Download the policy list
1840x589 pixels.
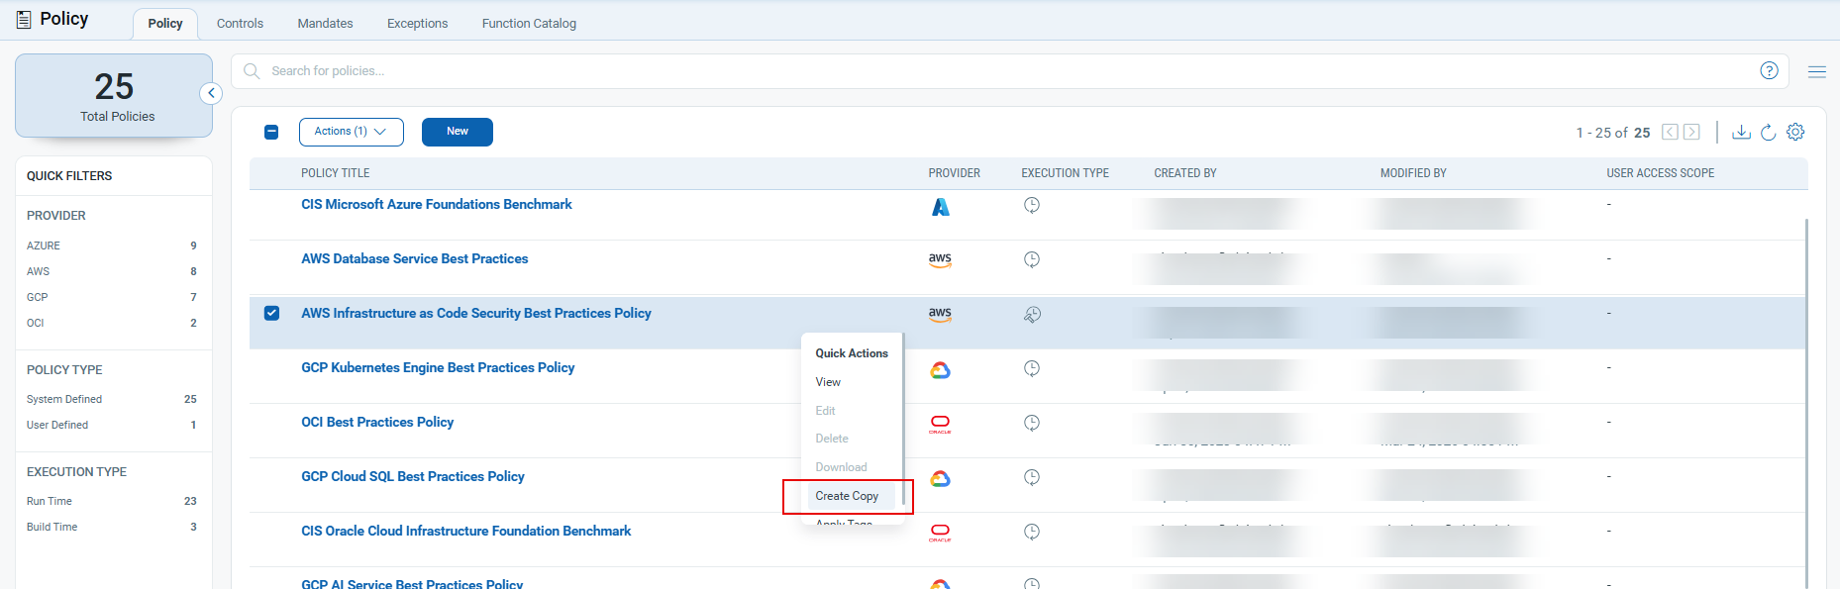click(1741, 132)
